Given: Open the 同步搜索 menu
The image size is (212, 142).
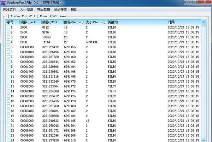Looking at the screenshot, I should (x=60, y=10).
